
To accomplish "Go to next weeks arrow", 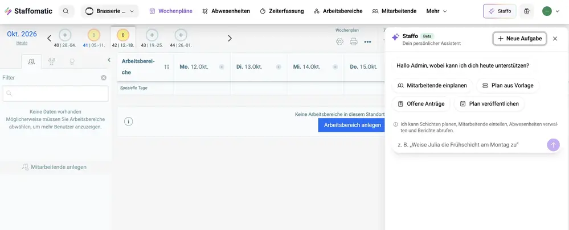I will [230, 39].
